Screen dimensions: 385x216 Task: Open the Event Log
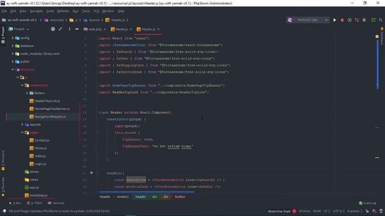(x=368, y=203)
